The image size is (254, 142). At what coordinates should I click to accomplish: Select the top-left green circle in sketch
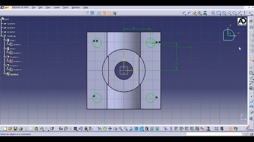pos(97,43)
